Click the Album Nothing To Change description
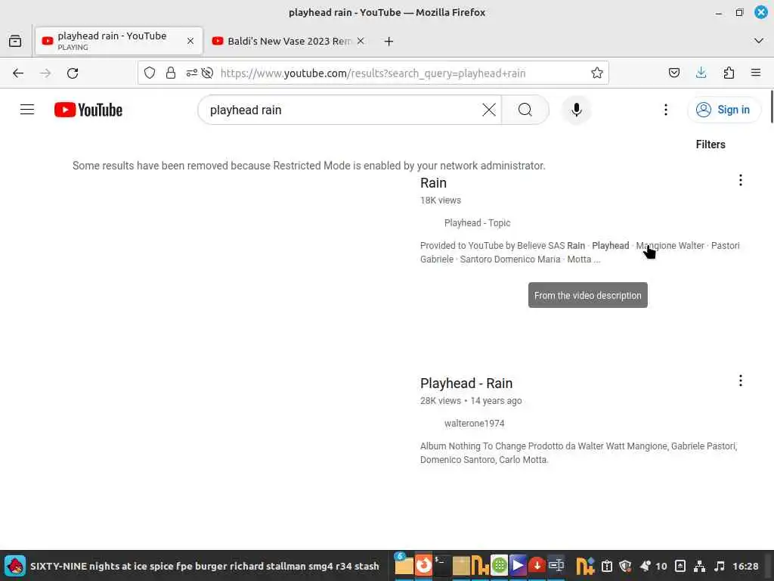The image size is (774, 581). coord(578,453)
